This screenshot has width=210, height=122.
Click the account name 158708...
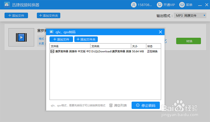coord(145,5)
